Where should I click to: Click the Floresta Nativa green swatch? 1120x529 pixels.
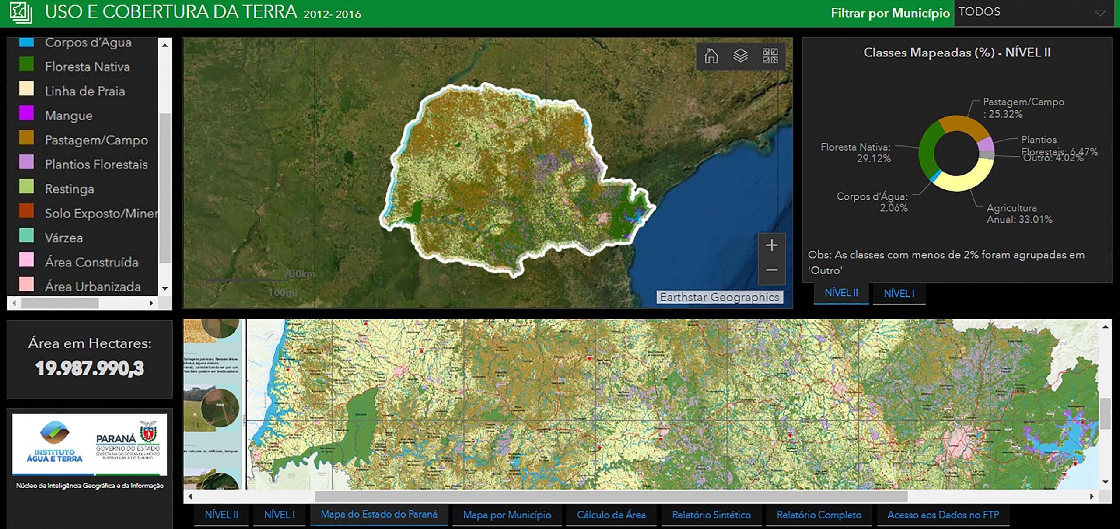pos(26,65)
